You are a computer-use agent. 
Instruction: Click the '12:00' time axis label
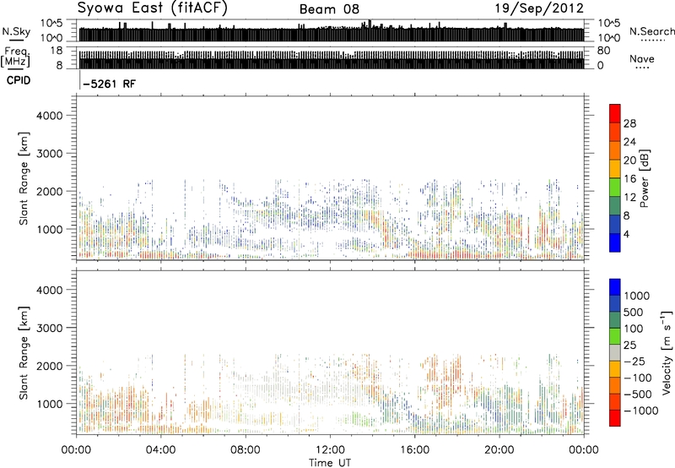[x=330, y=450]
